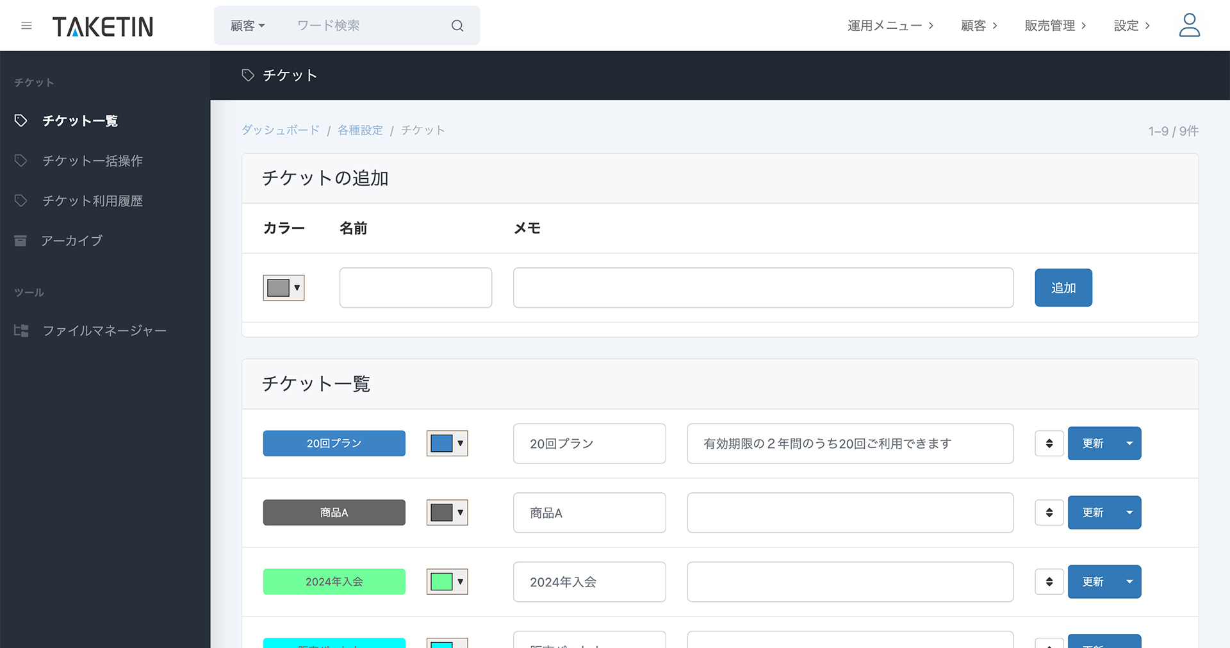1230x648 pixels.
Task: Open the 2024年入会 update options arrow
Action: pos(1129,582)
